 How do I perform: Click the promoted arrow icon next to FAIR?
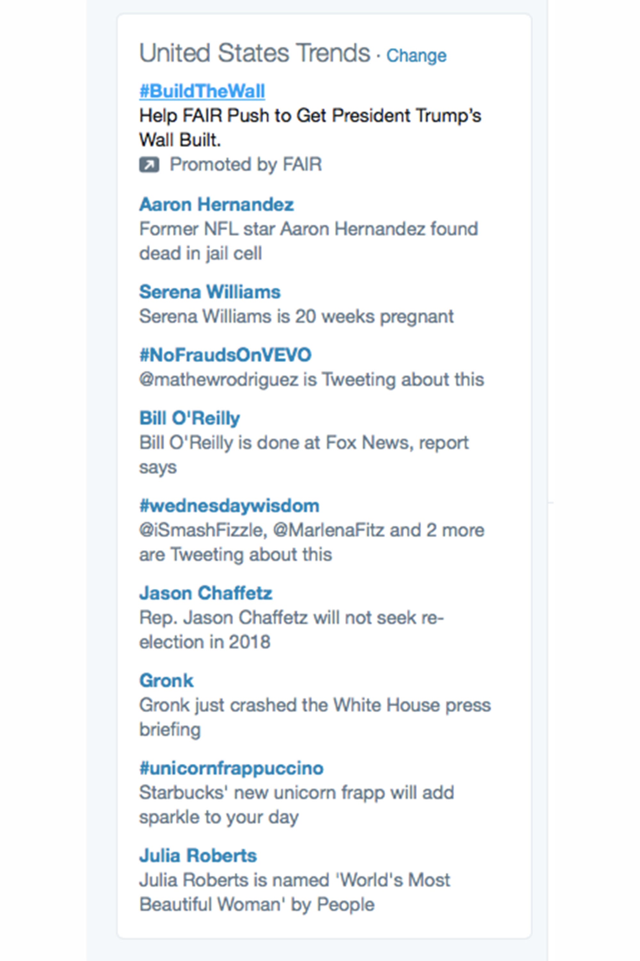(149, 165)
